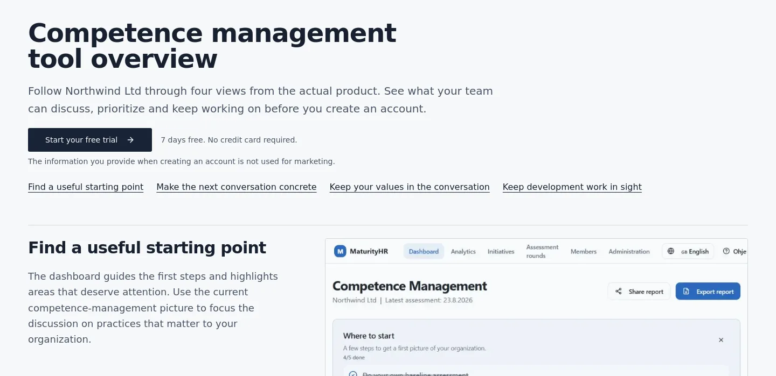
Task: Click the question mark help icon
Action: 726,251
